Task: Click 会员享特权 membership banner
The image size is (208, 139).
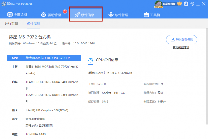Action: (169, 4)
